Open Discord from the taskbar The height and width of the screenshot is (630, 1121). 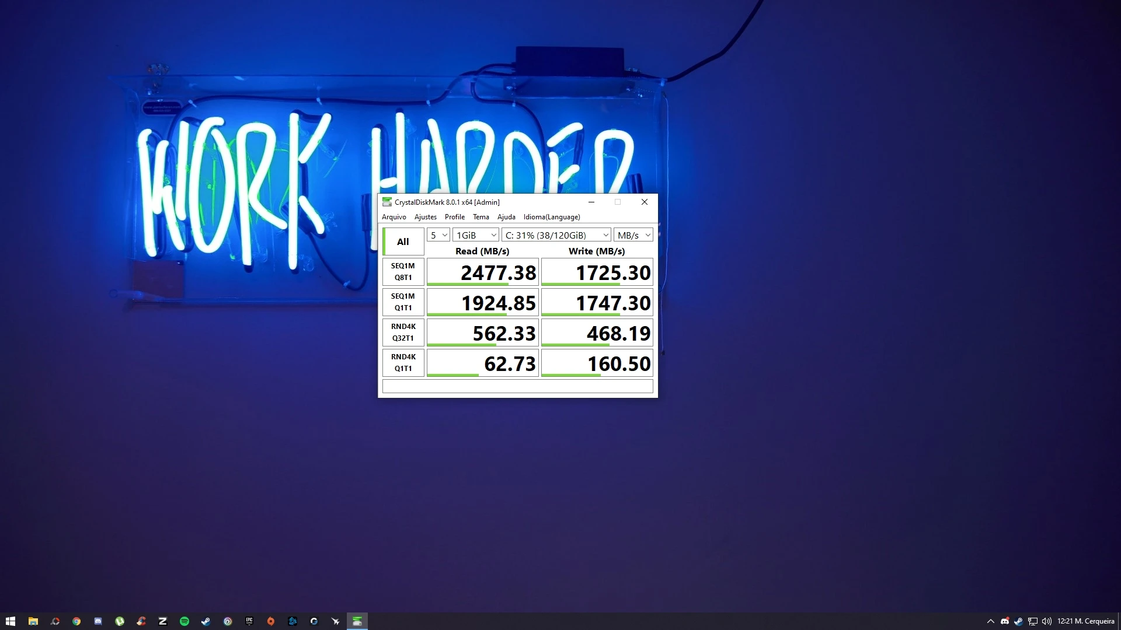[x=98, y=621]
